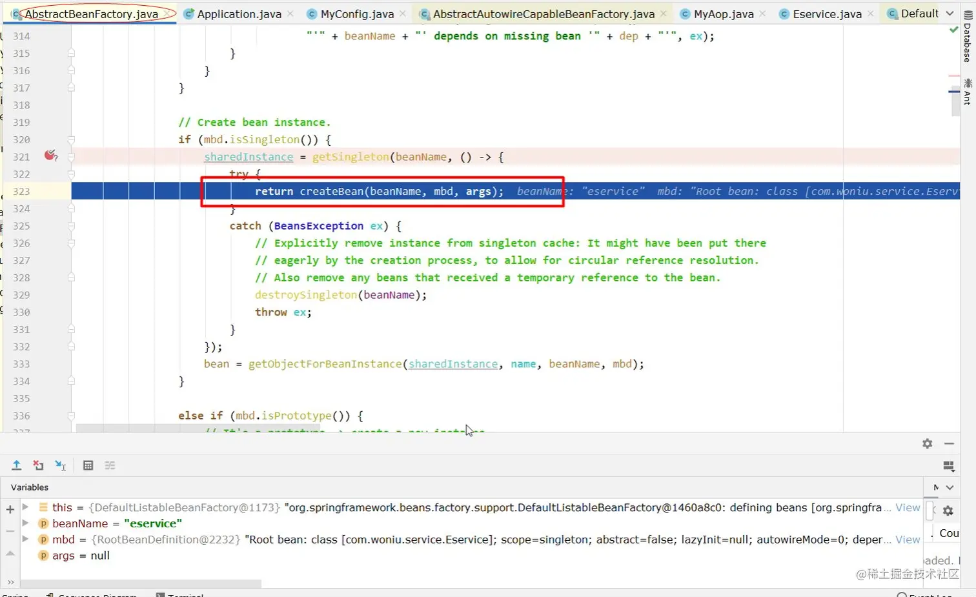Open the Evaluate Expression calculator icon

tap(88, 465)
